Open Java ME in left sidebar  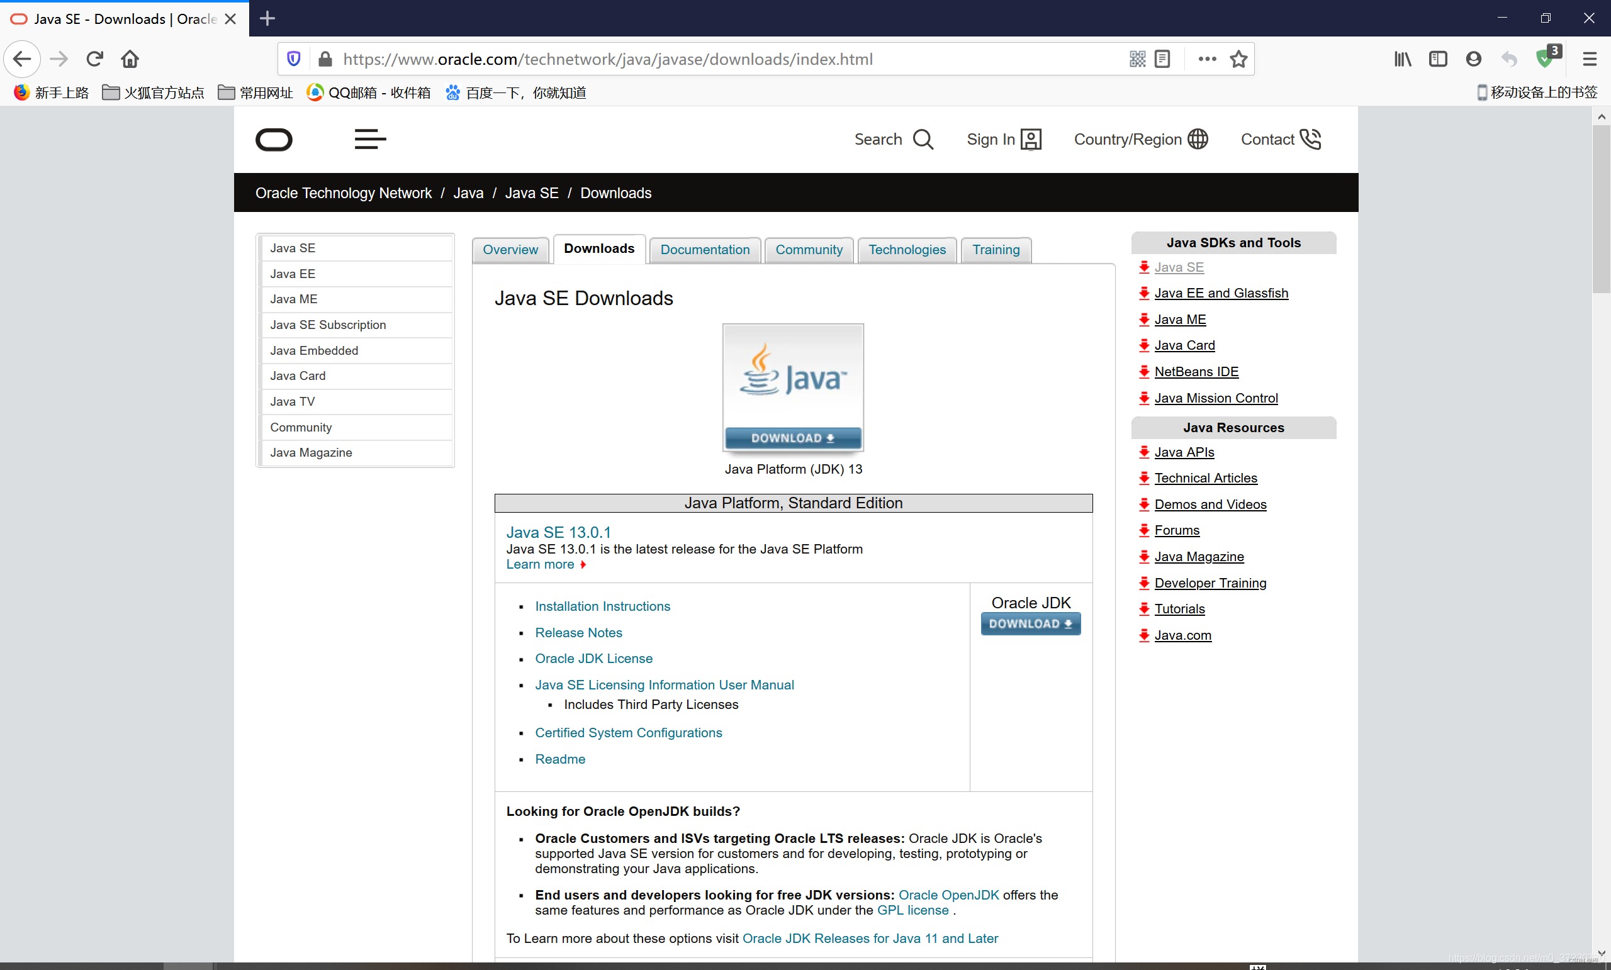point(356,299)
